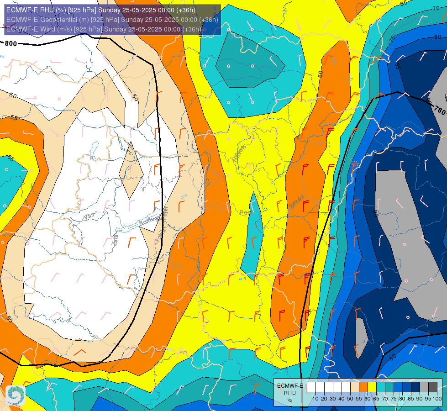
Task: Click the 'Zala' county label on the map
Action: point(115,240)
